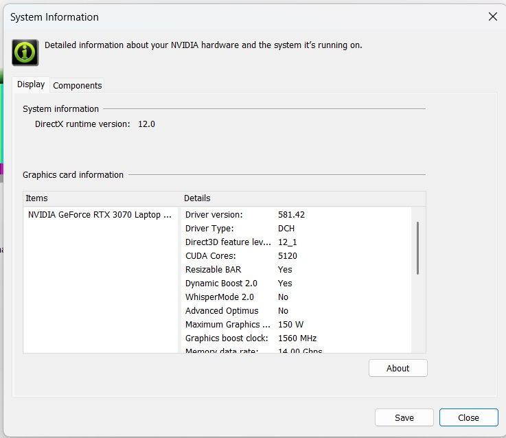Click the Close button at bottom
Image resolution: width=506 pixels, height=438 pixels.
[468, 417]
